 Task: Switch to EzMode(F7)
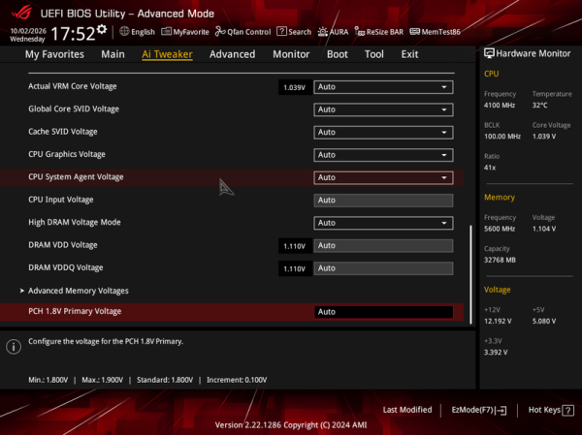(x=479, y=410)
